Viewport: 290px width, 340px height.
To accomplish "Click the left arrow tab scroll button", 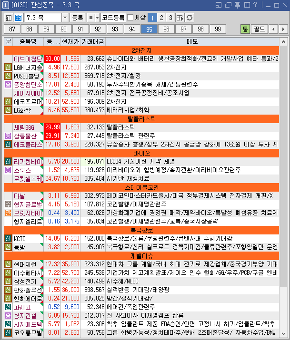I will [x=273, y=29].
